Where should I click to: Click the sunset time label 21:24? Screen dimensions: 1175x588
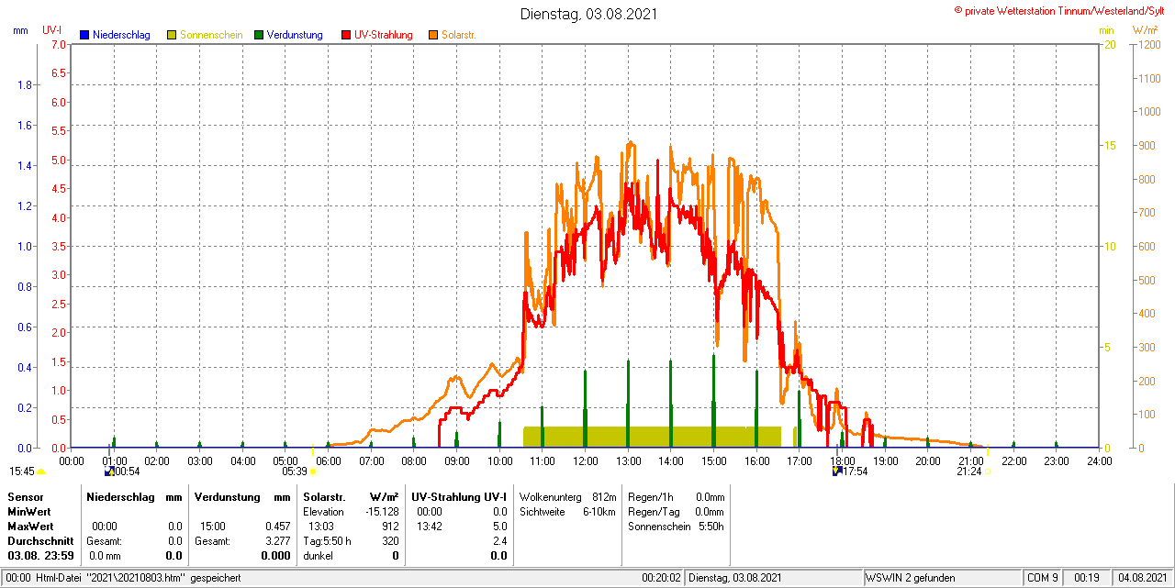click(x=968, y=472)
